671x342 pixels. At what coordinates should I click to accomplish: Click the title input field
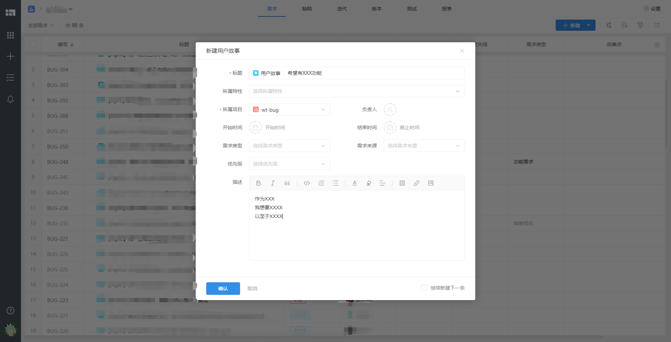tap(374, 73)
